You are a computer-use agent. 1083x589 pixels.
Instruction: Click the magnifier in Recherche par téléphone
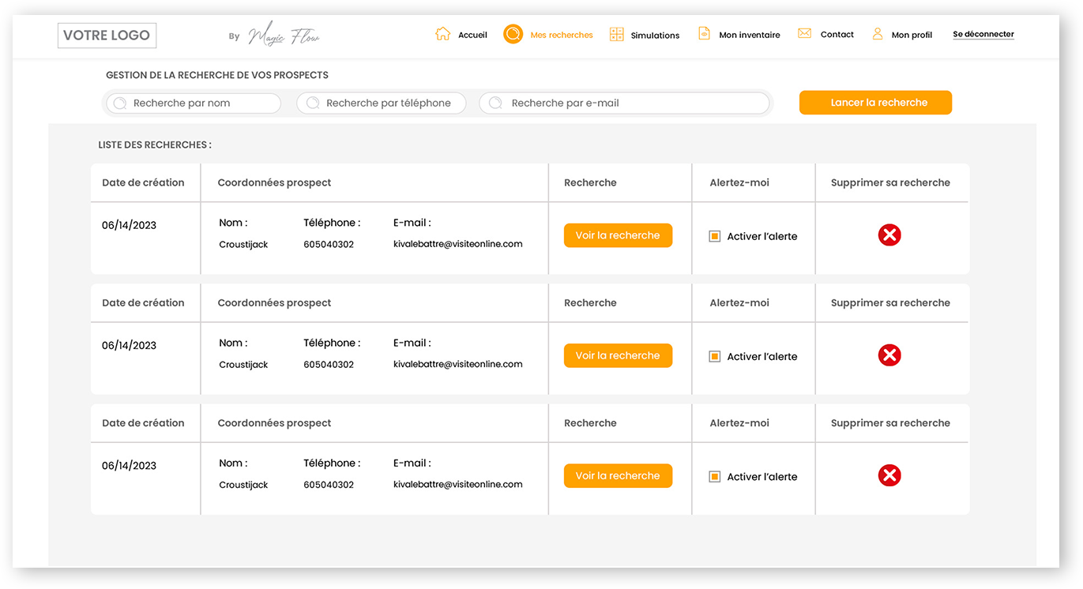click(x=313, y=103)
